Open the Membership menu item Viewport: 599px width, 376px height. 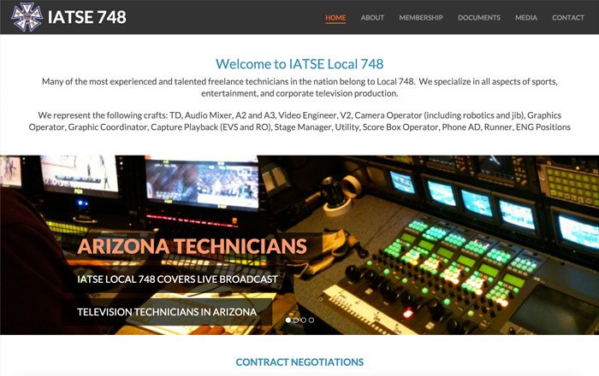[x=421, y=18]
